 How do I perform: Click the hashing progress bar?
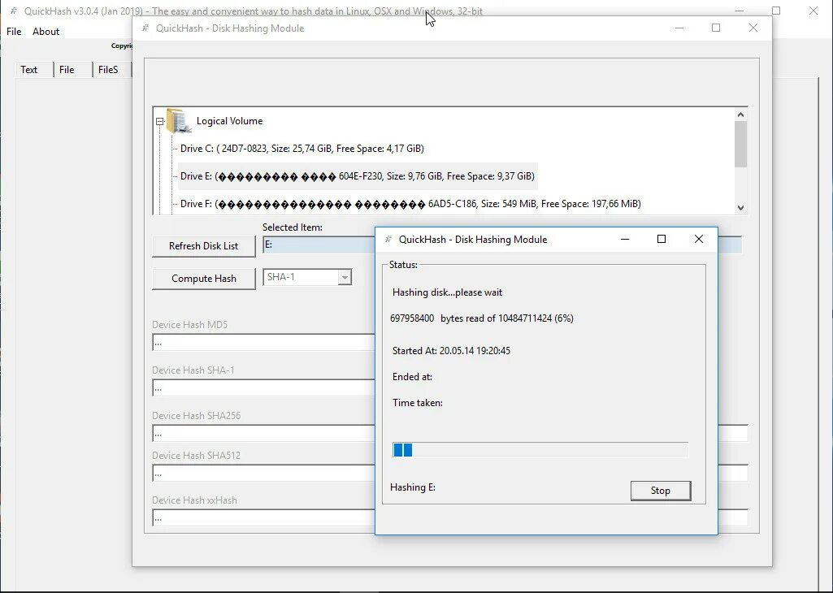tap(540, 450)
